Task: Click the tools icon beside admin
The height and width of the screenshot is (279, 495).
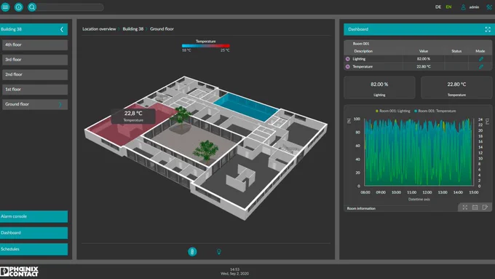Action: coord(489,7)
